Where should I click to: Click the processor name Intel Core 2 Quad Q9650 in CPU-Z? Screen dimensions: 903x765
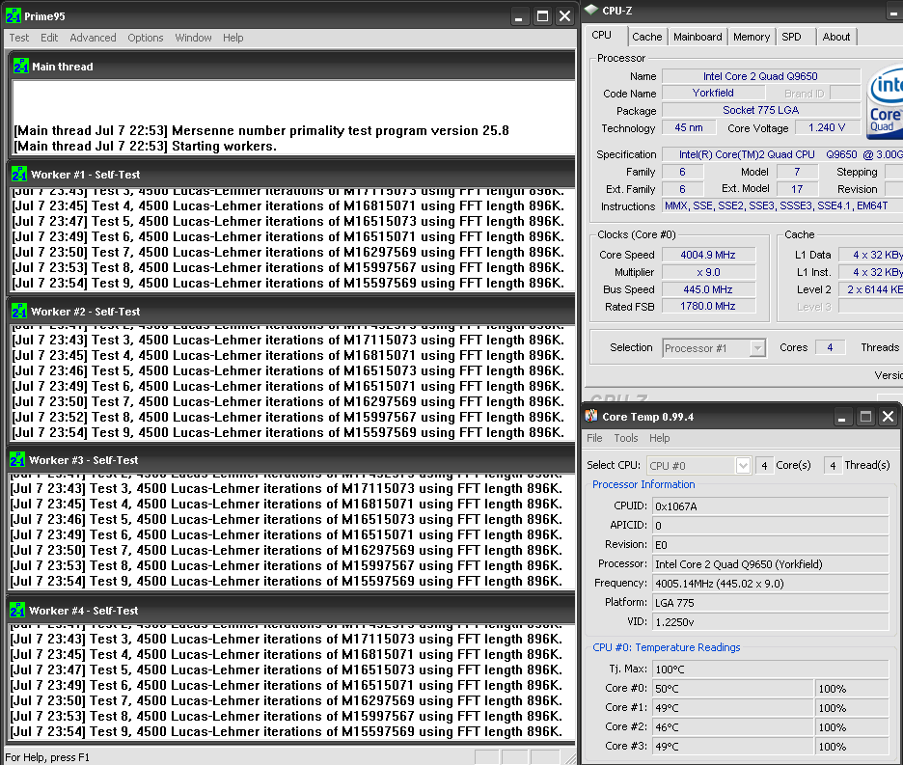[761, 76]
